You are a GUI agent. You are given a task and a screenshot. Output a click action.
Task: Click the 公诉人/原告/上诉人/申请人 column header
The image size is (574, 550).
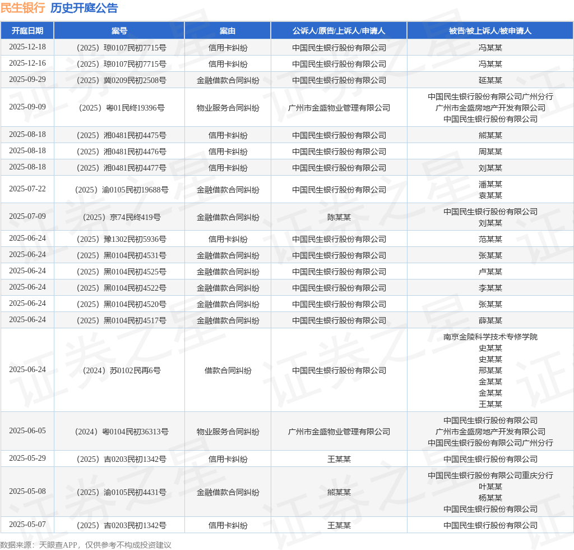point(339,31)
